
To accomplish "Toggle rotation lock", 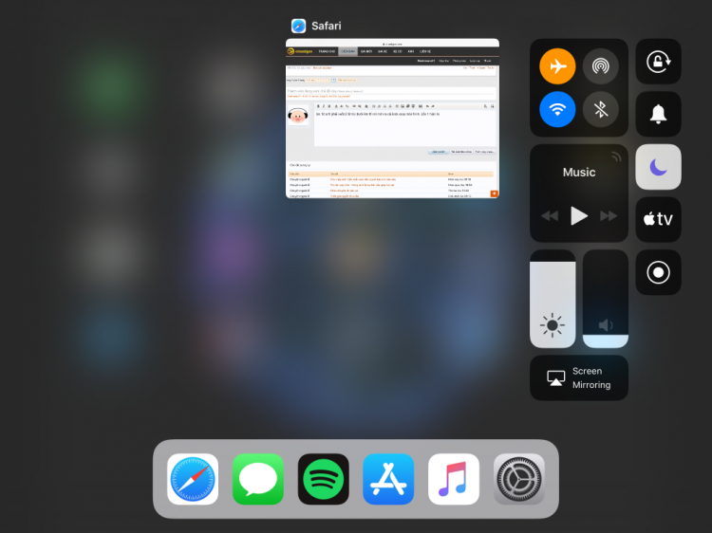I will [658, 62].
